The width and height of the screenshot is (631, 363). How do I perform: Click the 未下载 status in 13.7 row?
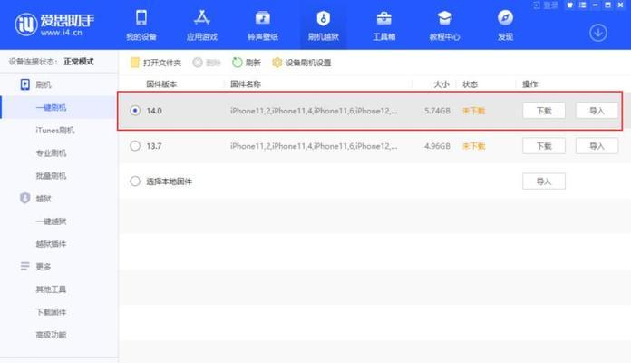pos(473,146)
